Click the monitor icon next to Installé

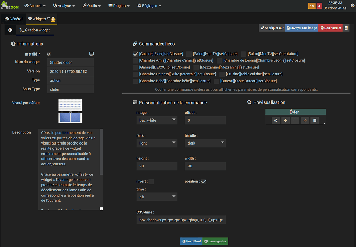coord(91,54)
